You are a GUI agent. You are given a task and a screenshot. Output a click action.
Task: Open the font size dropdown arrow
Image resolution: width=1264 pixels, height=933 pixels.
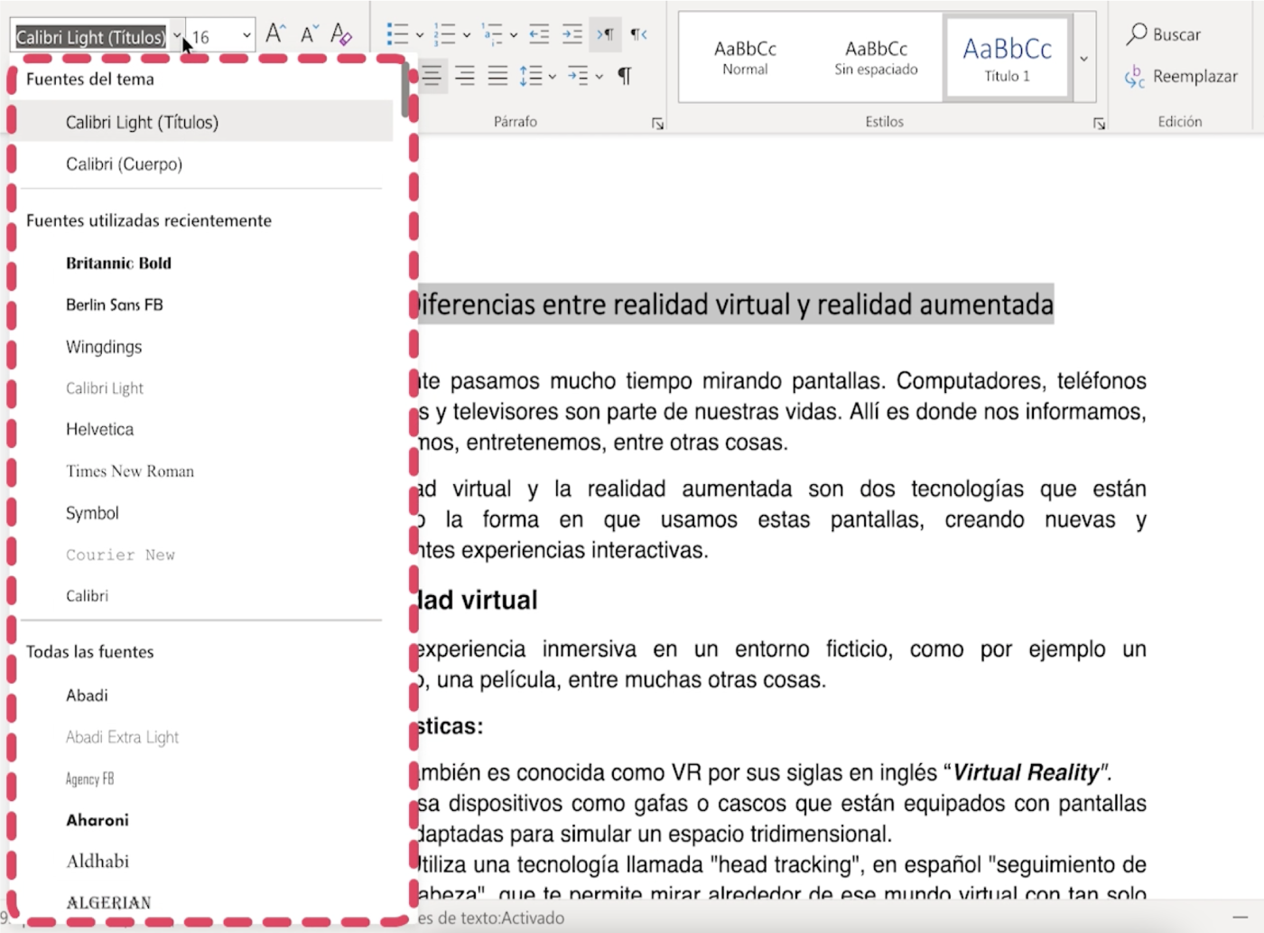point(246,36)
